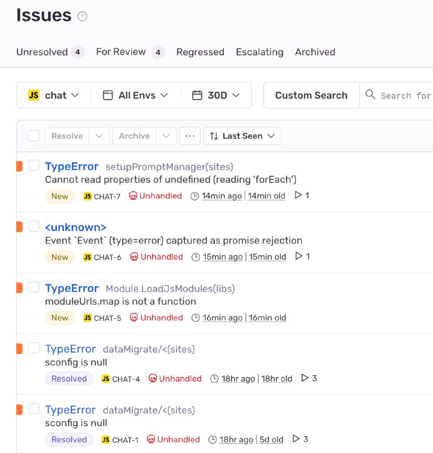Viewport: 433px width, 453px height.
Task: Click the help icon beside Issues heading
Action: pos(83,16)
